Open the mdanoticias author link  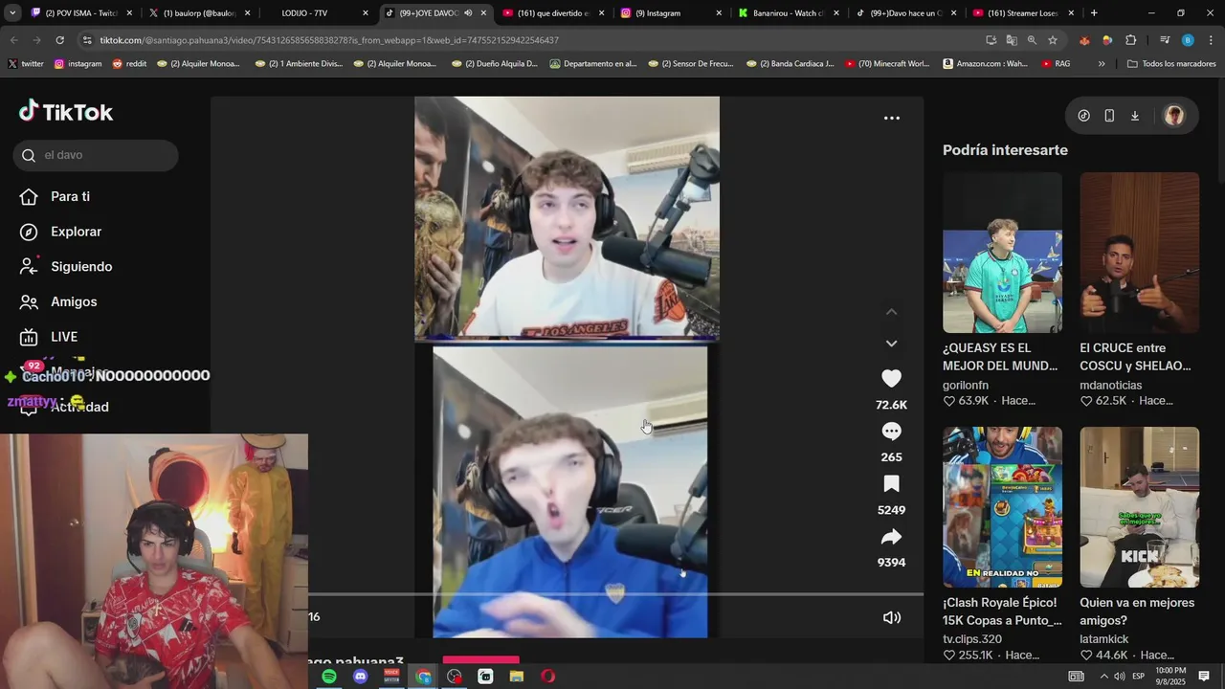pyautogui.click(x=1110, y=385)
